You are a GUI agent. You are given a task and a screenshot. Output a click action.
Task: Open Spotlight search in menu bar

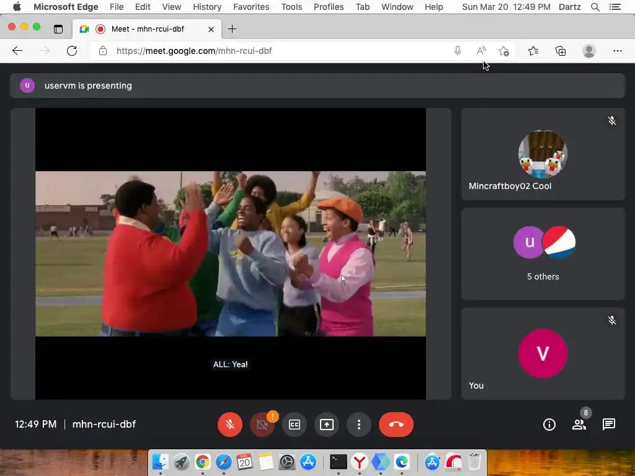595,7
